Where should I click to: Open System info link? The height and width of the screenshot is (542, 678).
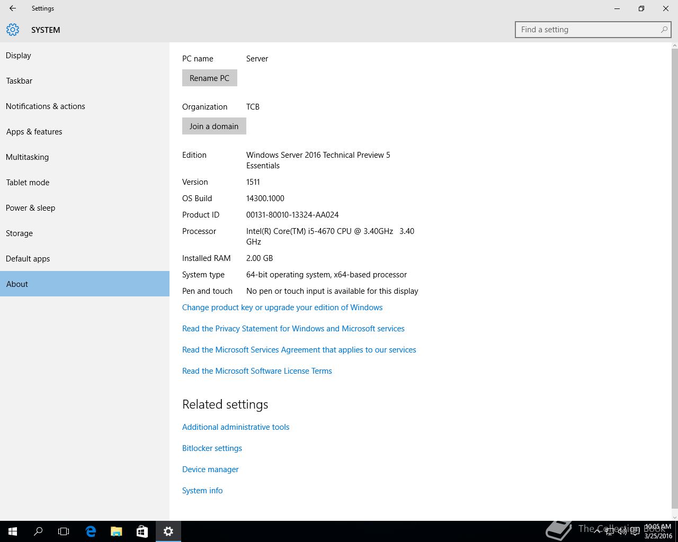point(202,491)
